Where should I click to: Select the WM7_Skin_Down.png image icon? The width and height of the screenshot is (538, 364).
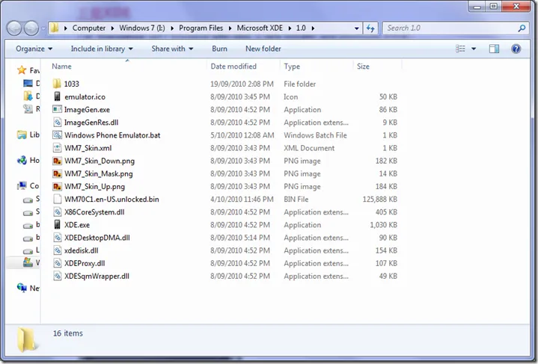click(57, 161)
